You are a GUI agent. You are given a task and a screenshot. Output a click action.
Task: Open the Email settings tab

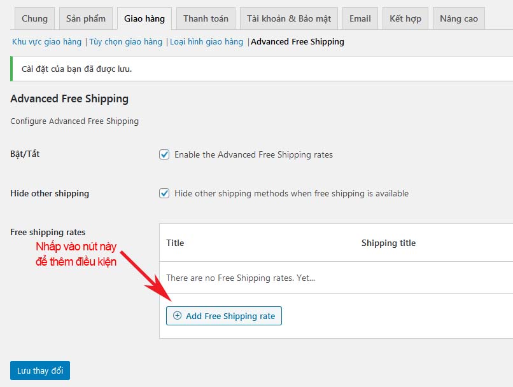(x=360, y=18)
